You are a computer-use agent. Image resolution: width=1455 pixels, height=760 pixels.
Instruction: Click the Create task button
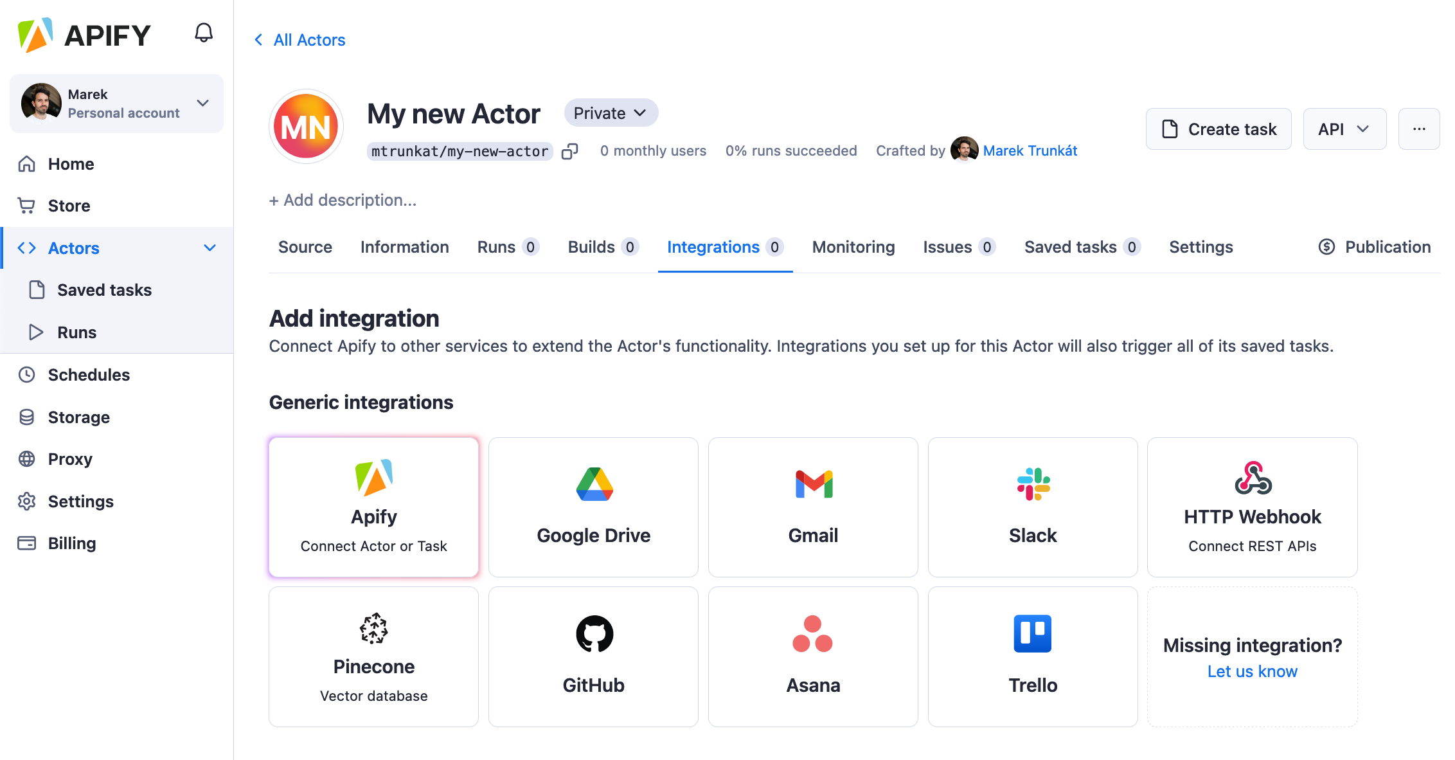pyautogui.click(x=1218, y=129)
